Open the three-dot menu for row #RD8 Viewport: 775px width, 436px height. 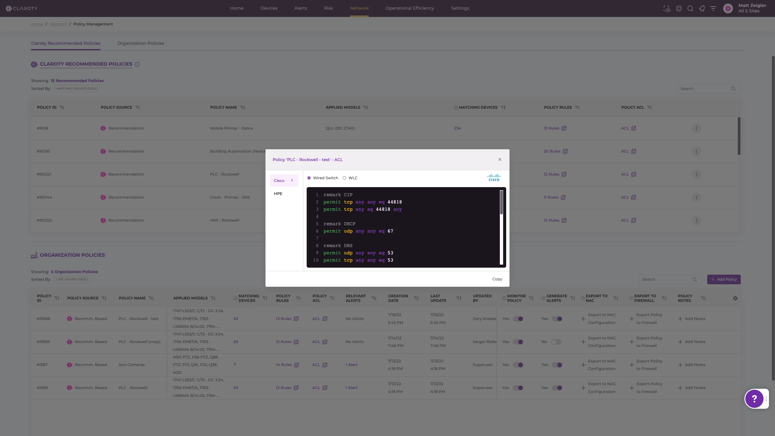(x=696, y=128)
